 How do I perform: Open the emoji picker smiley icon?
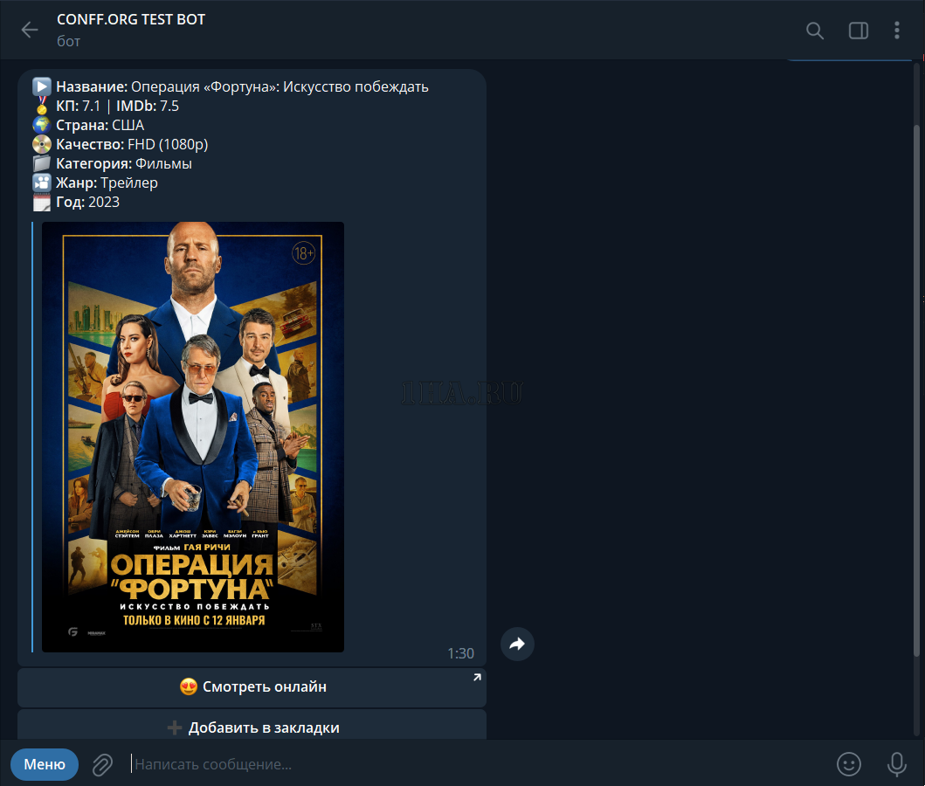[848, 764]
